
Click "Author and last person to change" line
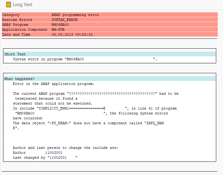coord(65,148)
